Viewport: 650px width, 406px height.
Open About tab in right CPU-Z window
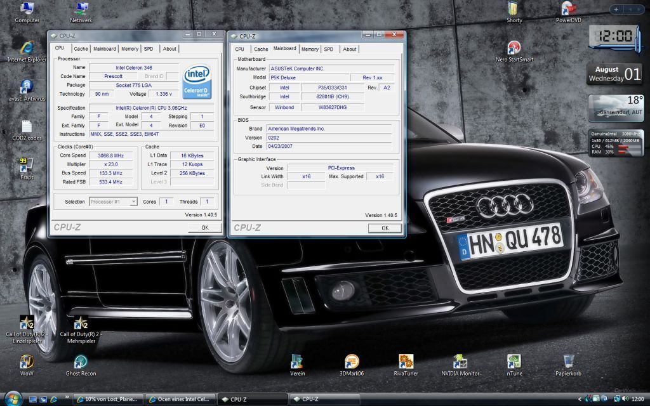(350, 49)
